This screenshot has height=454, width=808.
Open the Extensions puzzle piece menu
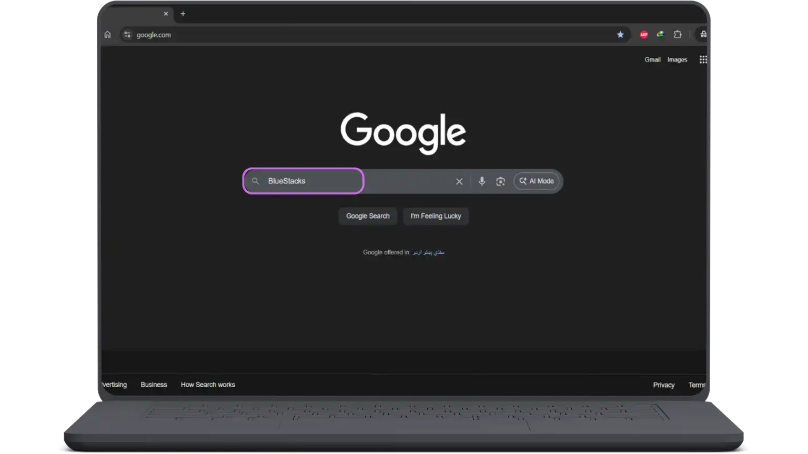(x=678, y=35)
